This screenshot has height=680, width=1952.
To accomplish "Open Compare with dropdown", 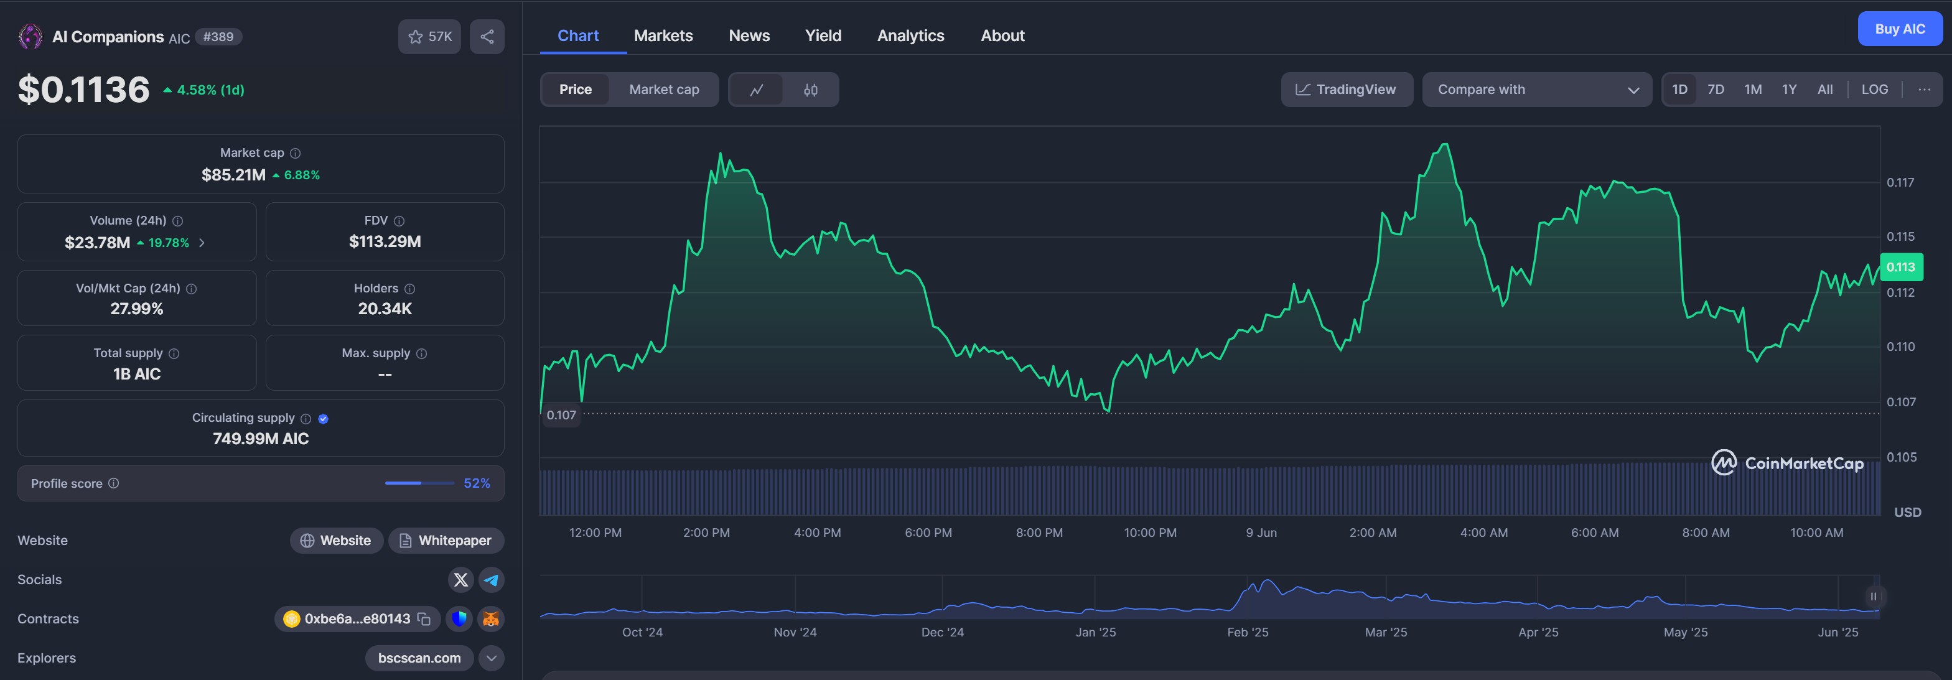I will [x=1537, y=90].
